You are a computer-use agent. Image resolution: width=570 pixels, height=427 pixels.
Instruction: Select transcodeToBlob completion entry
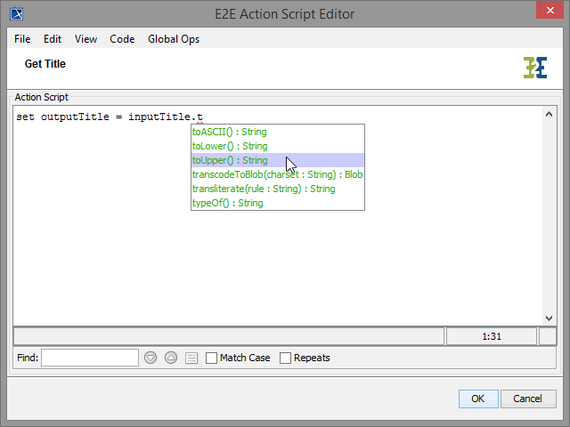pos(277,174)
